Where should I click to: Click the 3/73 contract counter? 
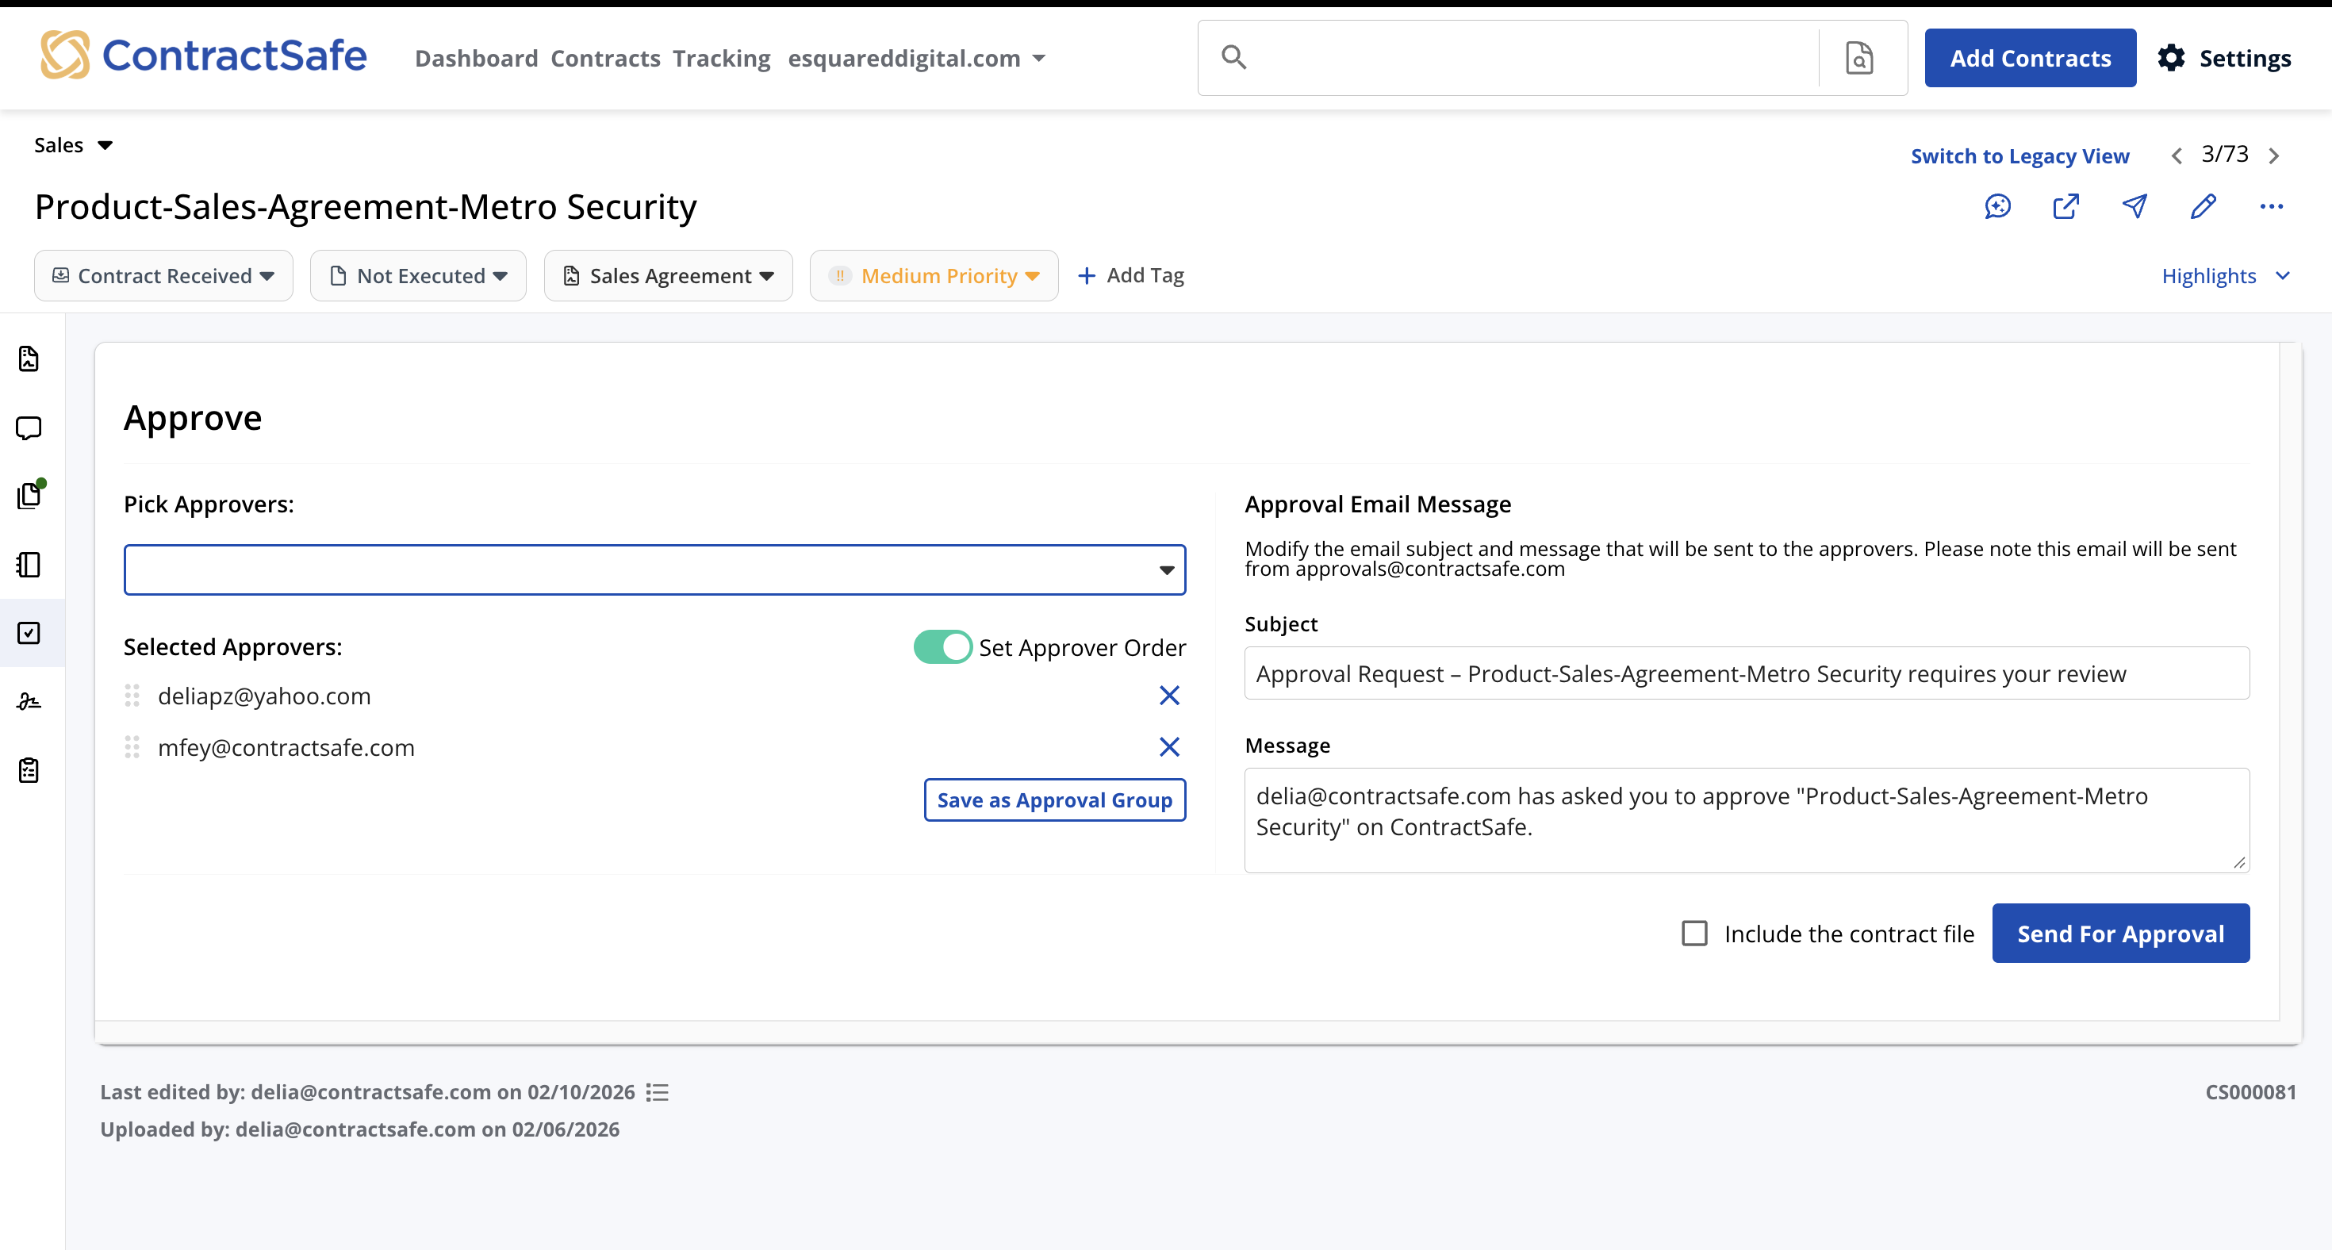(2224, 154)
